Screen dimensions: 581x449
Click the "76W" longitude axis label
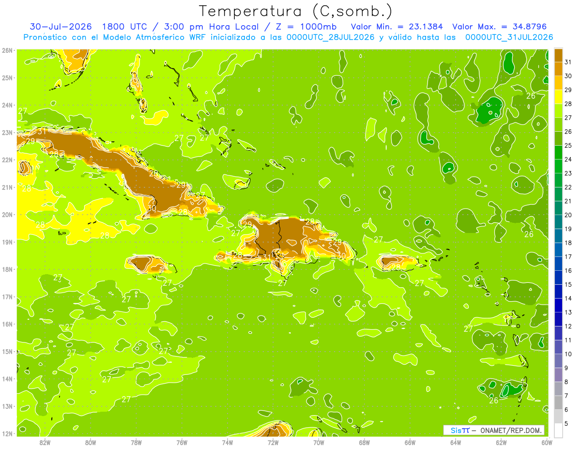point(182,442)
